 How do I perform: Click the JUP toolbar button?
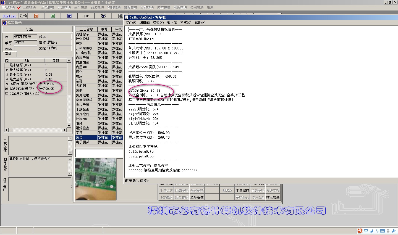point(86,16)
